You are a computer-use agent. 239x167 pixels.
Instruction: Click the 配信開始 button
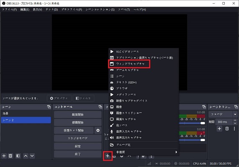[x=77, y=114]
